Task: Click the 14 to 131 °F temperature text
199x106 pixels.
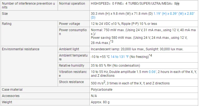Action: [120, 57]
